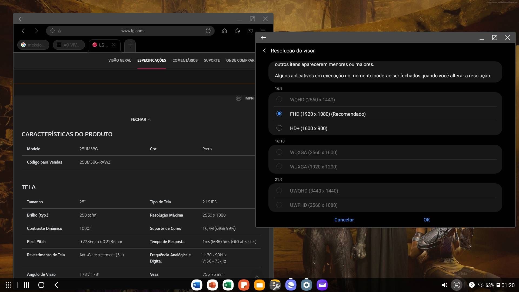The image size is (519, 292).
Task: Click the home icon in the browser toolbar
Action: coord(224,31)
